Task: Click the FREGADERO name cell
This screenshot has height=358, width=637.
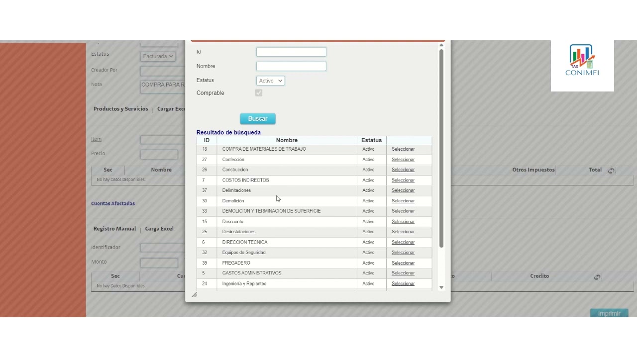Action: [287, 263]
